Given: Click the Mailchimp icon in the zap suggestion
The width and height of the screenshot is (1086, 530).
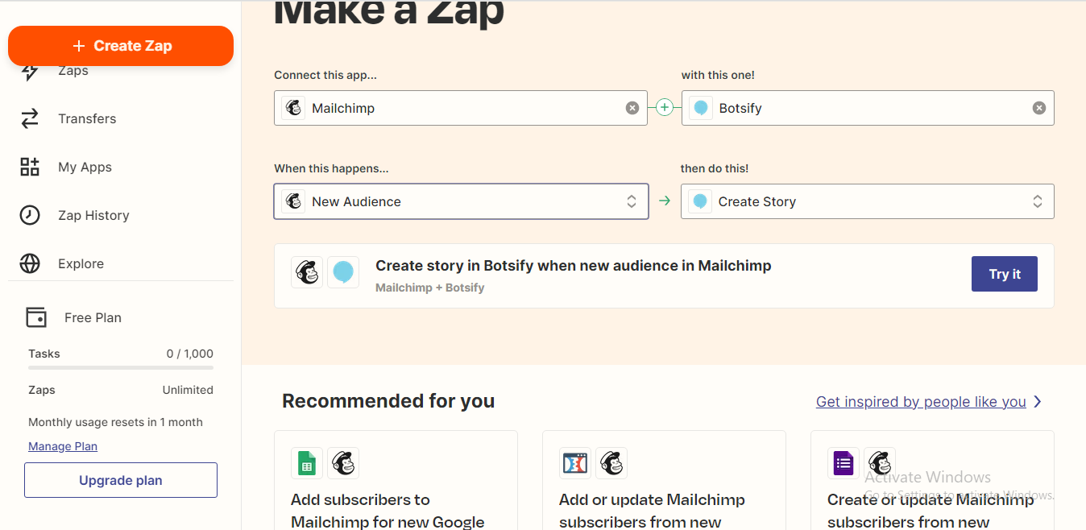Looking at the screenshot, I should (x=307, y=272).
